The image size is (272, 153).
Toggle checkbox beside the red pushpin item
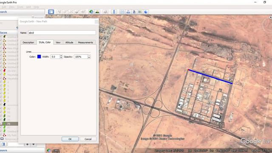pyautogui.click(x=1, y=71)
